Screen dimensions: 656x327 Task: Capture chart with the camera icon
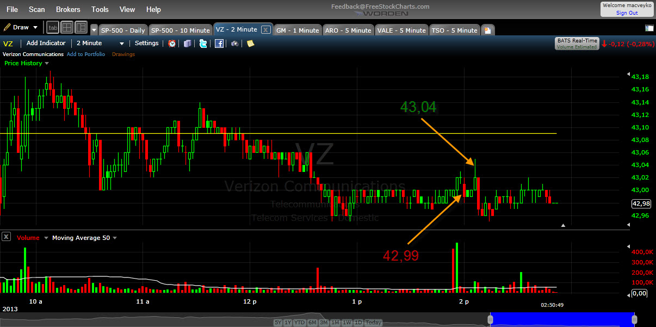click(235, 44)
